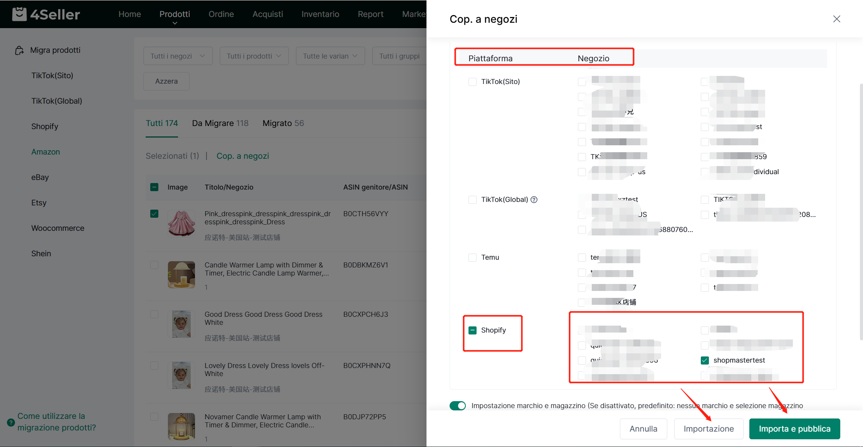Screen dimensions: 863x447
Task: Click the Candle Warmer Lamp thumbnail
Action: 181,274
